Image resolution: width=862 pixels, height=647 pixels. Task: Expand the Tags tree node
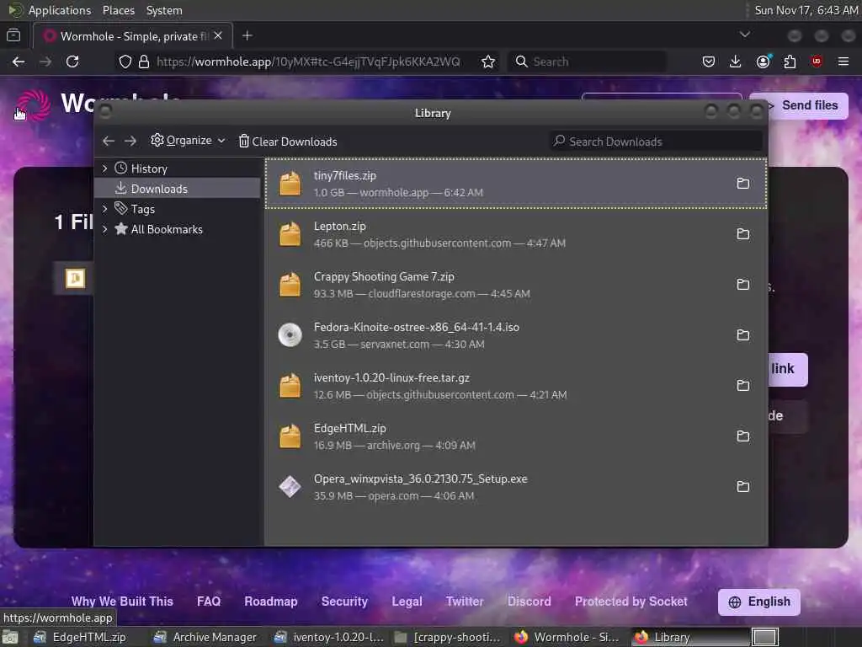(x=104, y=209)
